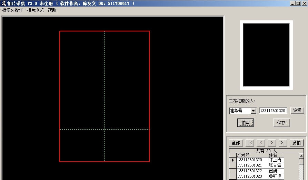Click the photo preview thumbnail
Screen dimensions: 308x180
pyautogui.click(x=266, y=55)
